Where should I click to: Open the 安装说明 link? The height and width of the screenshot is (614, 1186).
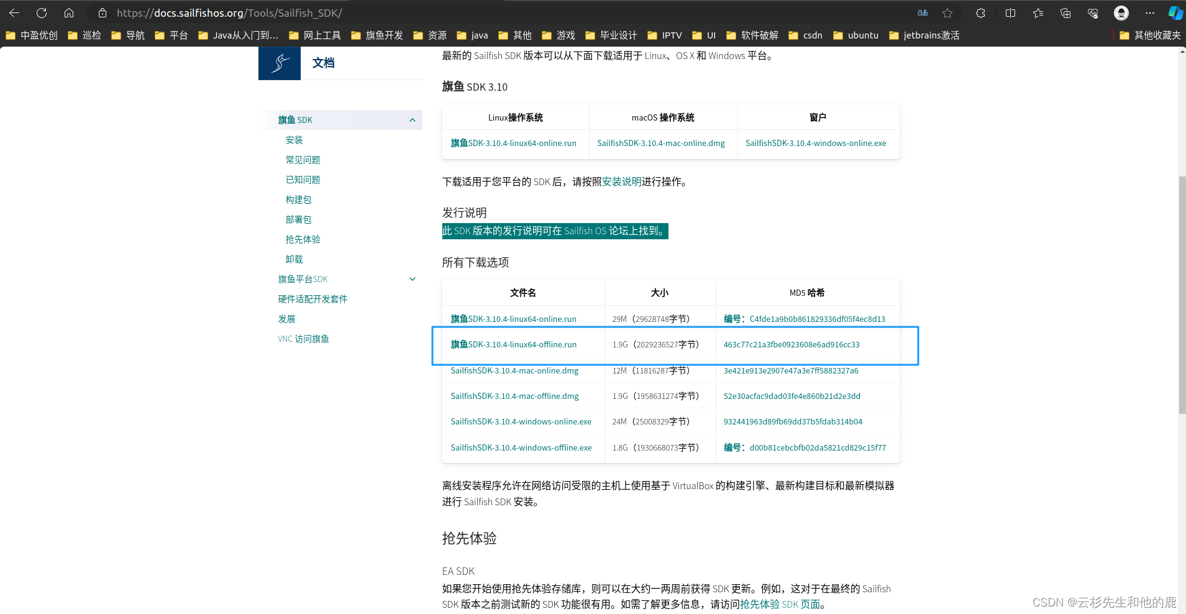(622, 181)
